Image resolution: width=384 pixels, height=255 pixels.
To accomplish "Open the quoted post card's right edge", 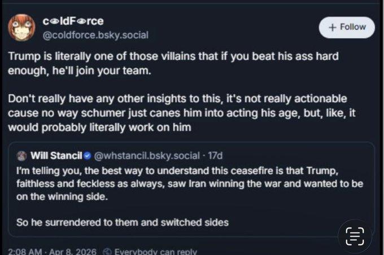I will [373, 192].
